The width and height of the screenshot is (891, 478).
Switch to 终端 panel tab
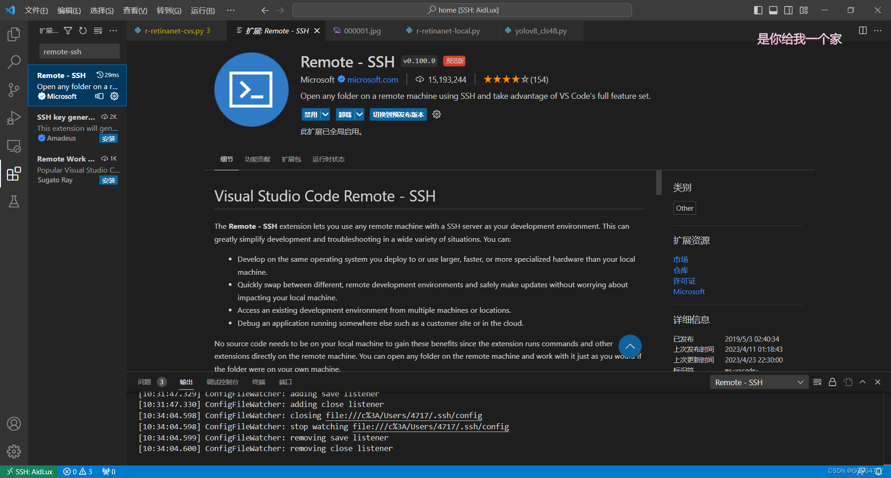click(x=258, y=382)
